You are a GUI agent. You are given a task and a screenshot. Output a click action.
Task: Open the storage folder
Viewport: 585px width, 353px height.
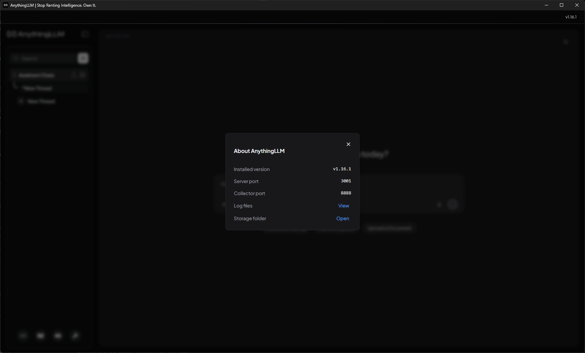(343, 218)
